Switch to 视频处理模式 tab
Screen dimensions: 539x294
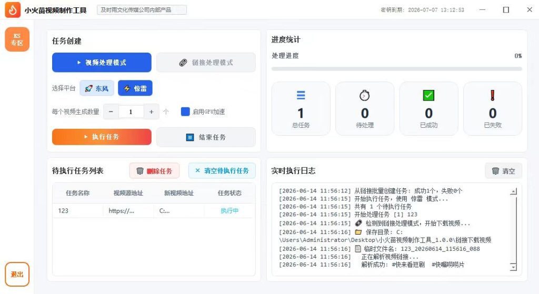(x=102, y=63)
